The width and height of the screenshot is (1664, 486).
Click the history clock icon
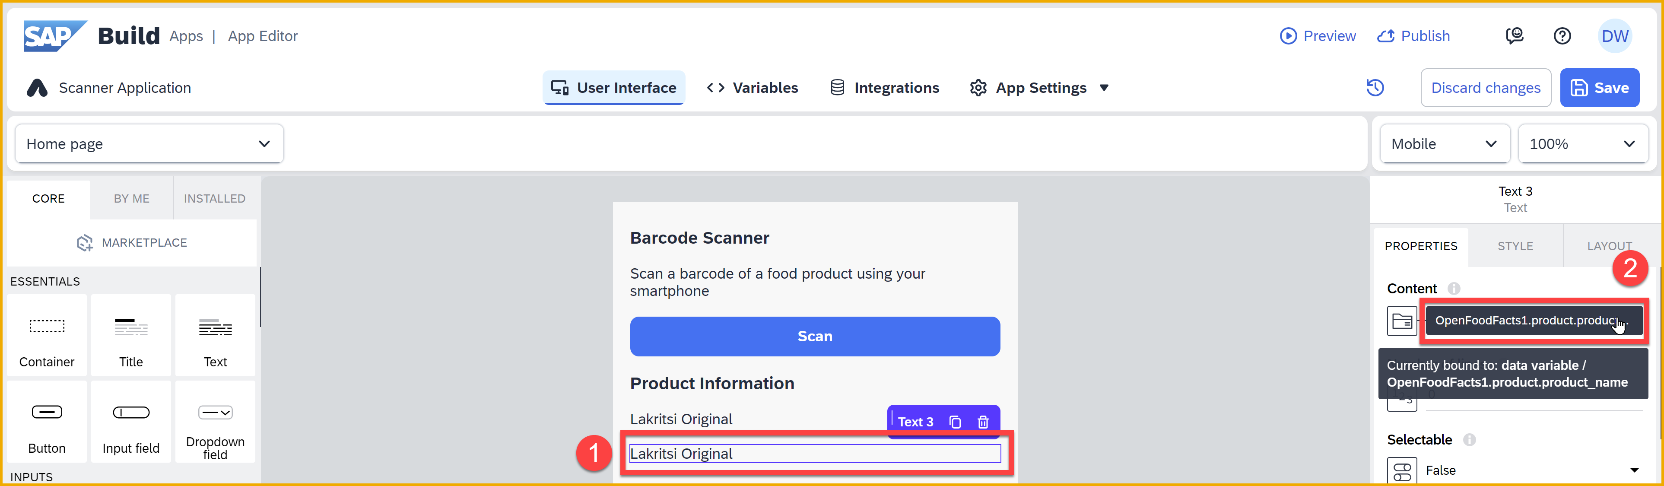point(1375,87)
